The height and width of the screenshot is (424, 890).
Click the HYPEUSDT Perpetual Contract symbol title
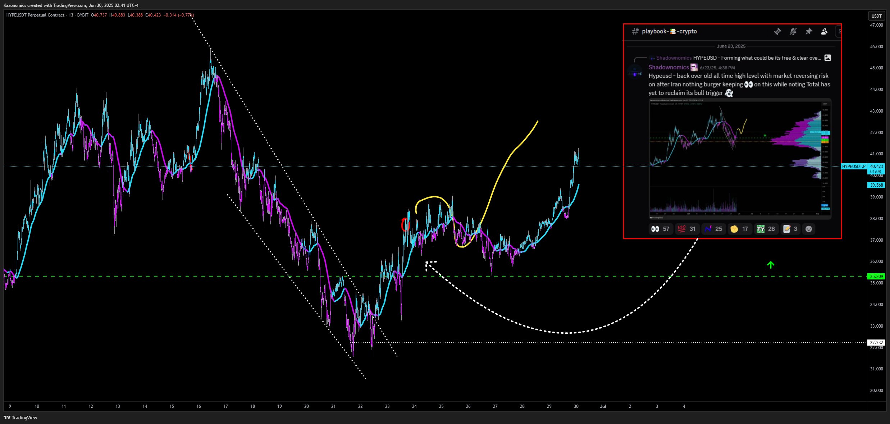coord(35,15)
